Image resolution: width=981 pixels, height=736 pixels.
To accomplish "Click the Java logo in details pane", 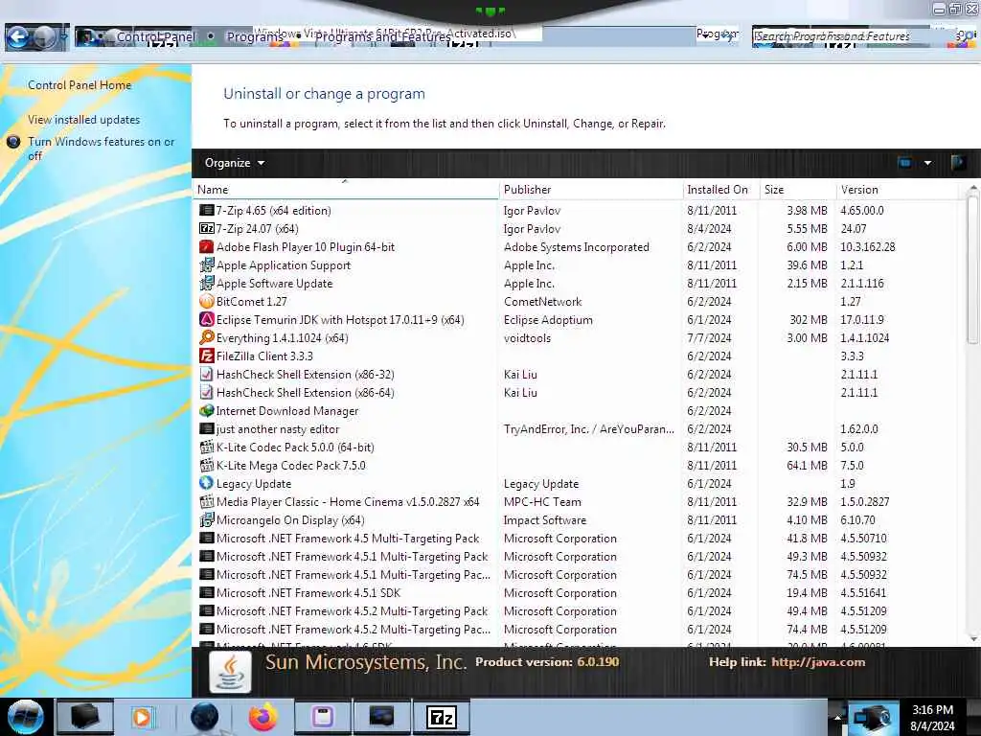I will pyautogui.click(x=230, y=672).
